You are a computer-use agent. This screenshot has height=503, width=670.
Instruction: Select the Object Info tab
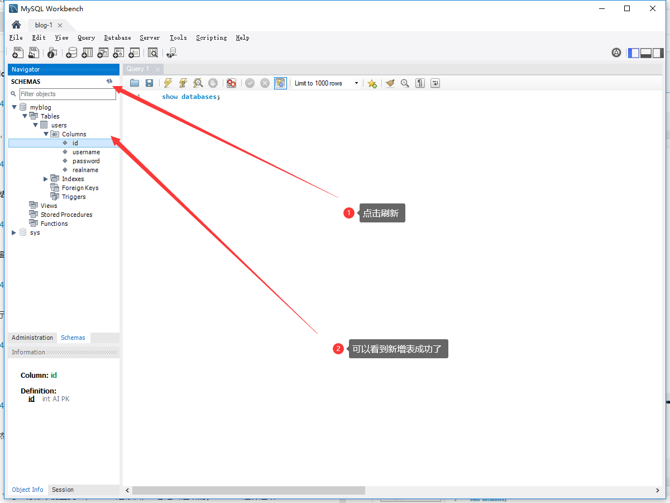pos(27,490)
